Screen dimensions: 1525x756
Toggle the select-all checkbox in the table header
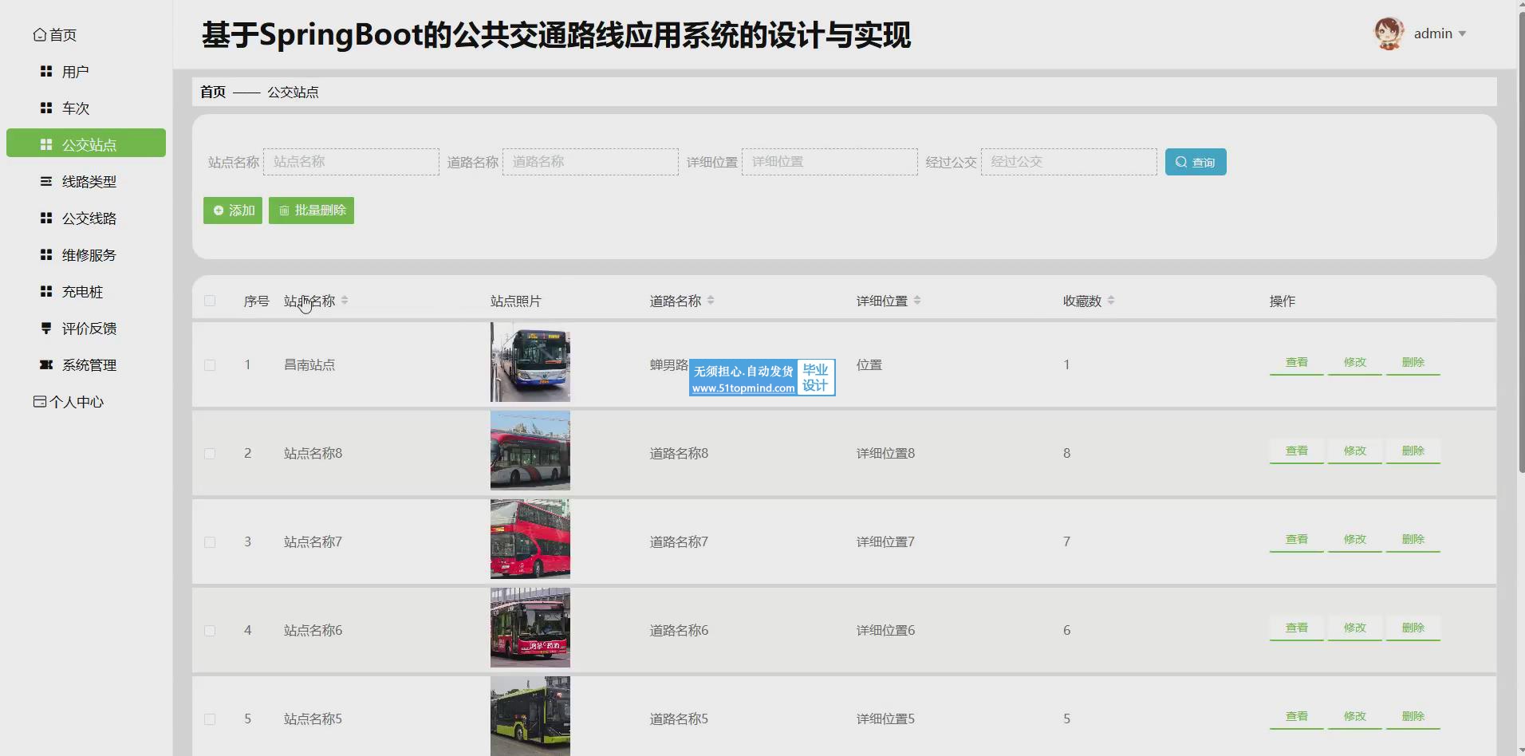point(210,301)
